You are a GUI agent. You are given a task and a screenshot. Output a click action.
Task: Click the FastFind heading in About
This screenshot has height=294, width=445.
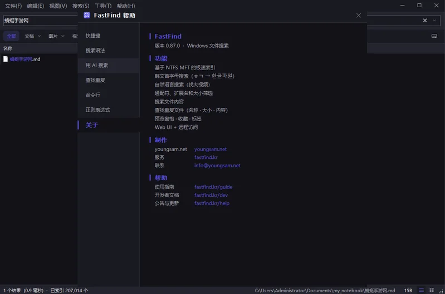tap(168, 36)
